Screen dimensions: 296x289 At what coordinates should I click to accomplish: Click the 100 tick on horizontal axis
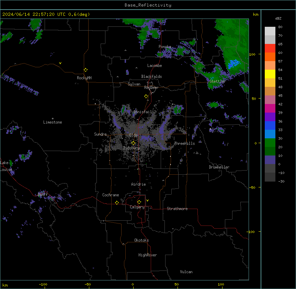221,284
